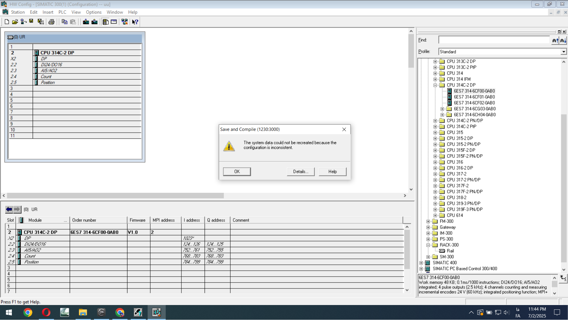
Task: Click the search upward binoculars icon
Action: (555, 40)
